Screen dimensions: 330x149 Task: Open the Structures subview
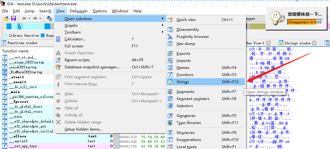click(x=206, y=132)
